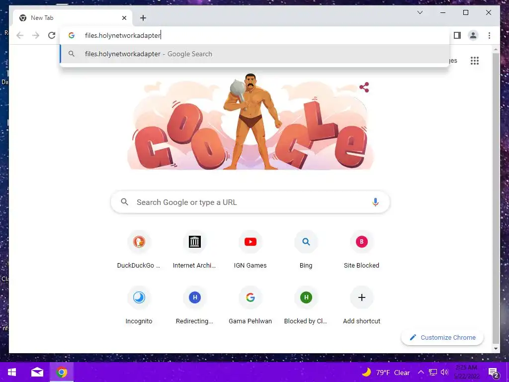The image size is (509, 382).
Task: Share the Google Doodle
Action: (364, 87)
